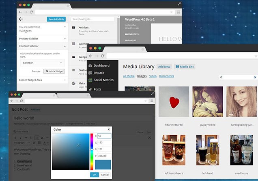Open the text color dropdown arrow
Screen dimensions: 258x181
(x=48, y=143)
